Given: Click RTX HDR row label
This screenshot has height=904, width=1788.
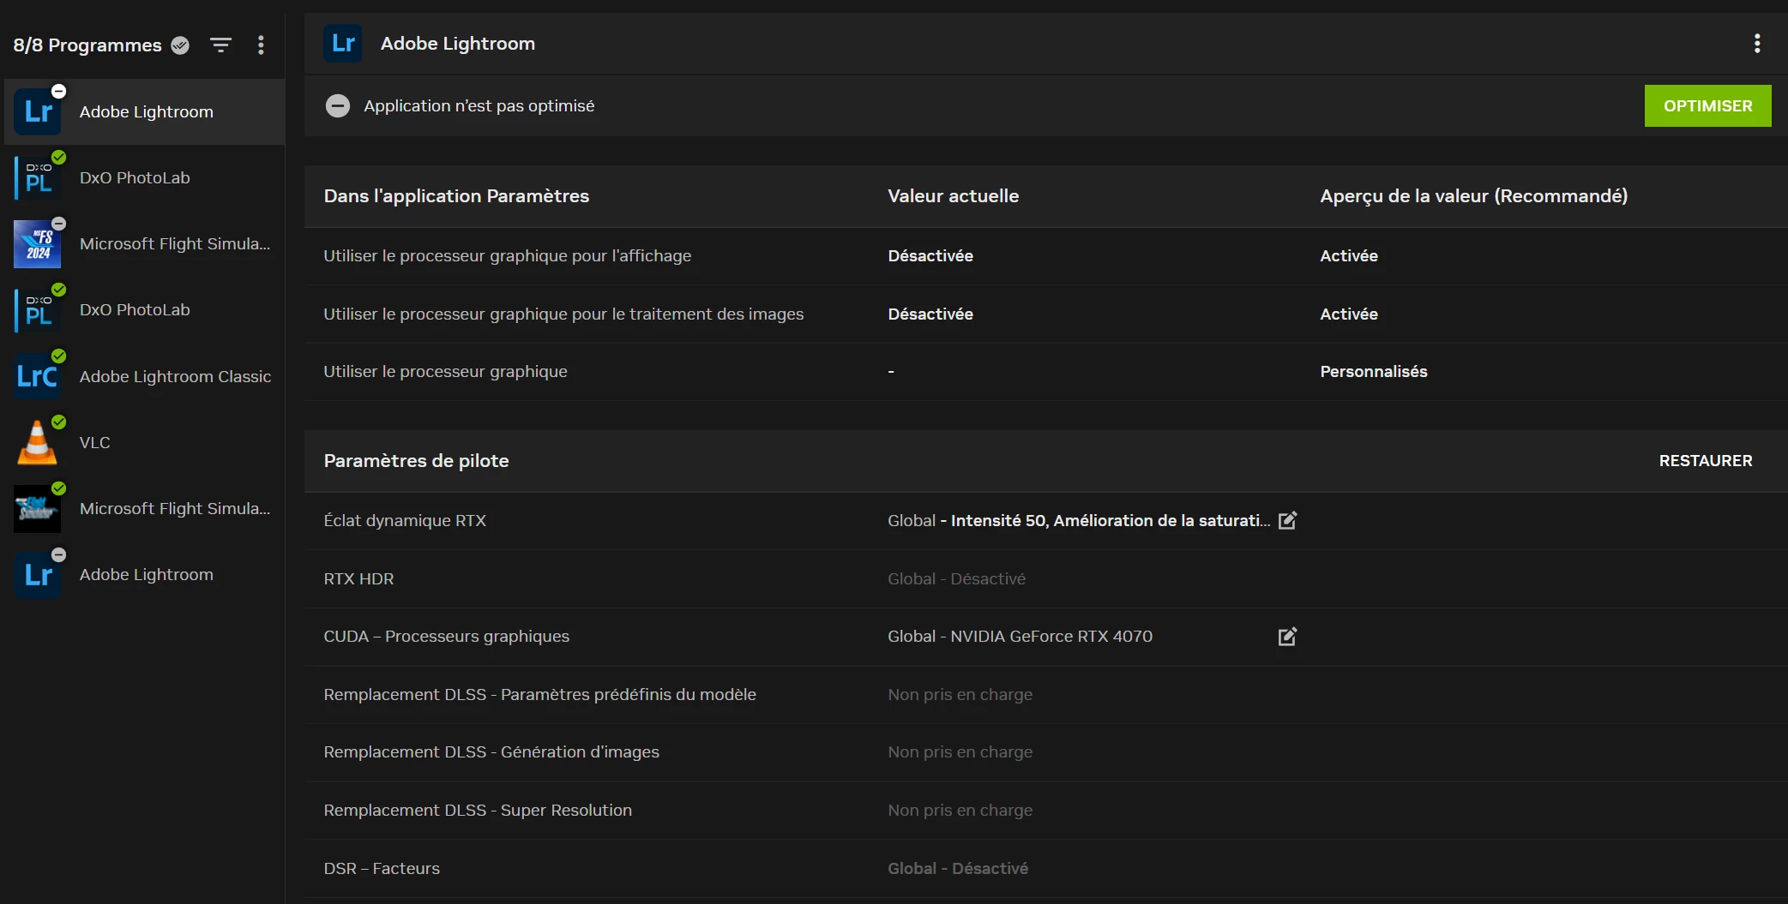Looking at the screenshot, I should [x=358, y=578].
